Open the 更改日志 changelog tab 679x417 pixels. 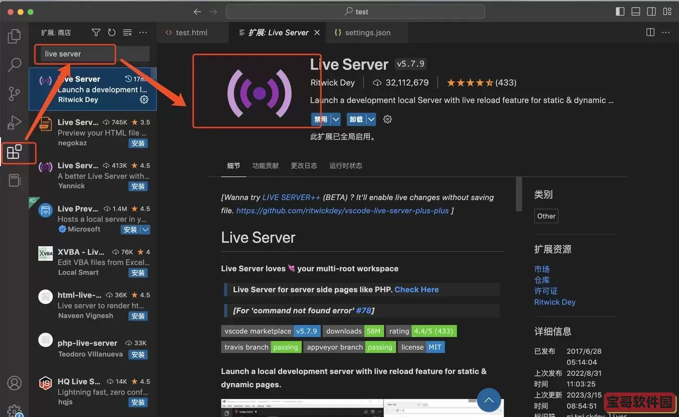[x=304, y=165]
